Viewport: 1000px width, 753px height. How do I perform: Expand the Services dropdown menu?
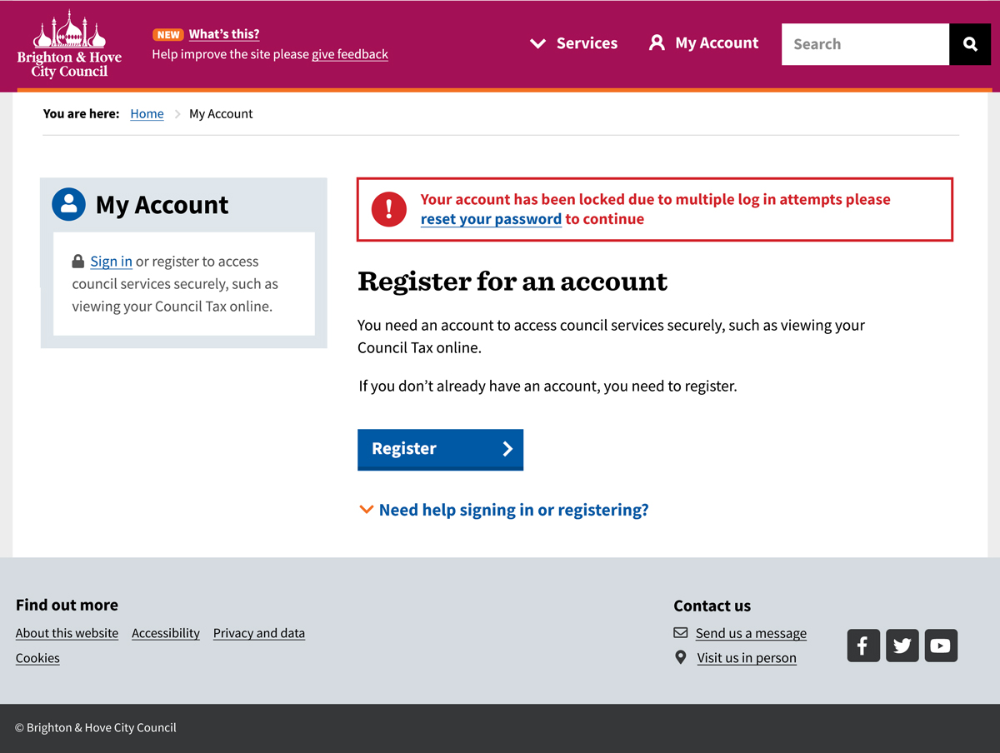click(574, 43)
